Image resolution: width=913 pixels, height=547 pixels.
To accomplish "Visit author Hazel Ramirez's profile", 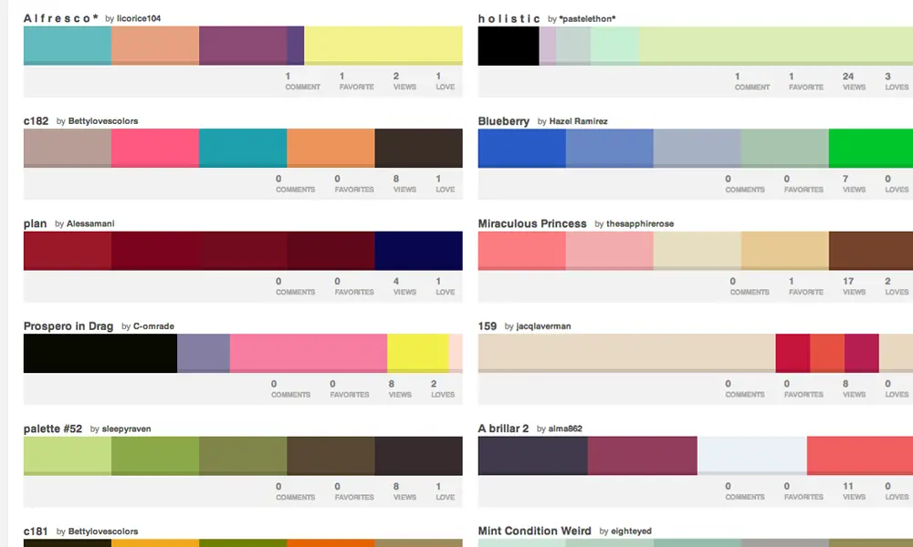I will pyautogui.click(x=578, y=121).
